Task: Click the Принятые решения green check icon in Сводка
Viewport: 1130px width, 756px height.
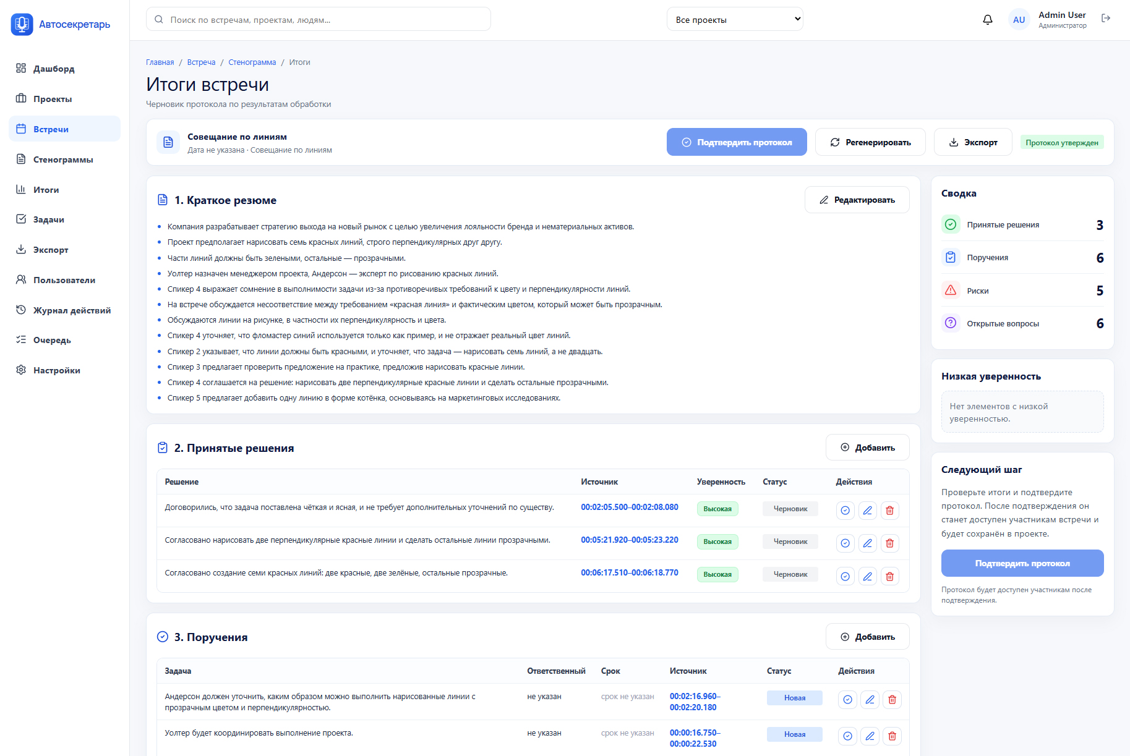Action: pyautogui.click(x=951, y=224)
